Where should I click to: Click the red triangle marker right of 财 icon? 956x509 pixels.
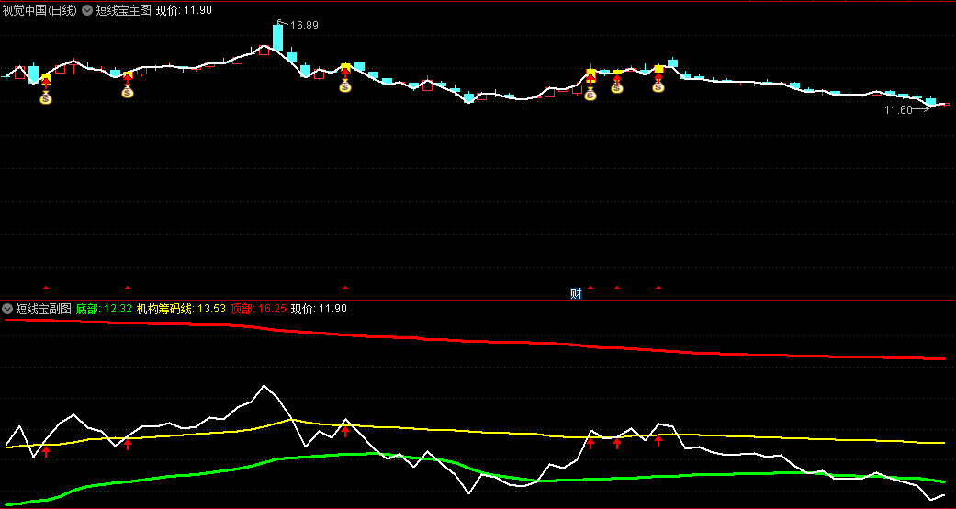[590, 287]
